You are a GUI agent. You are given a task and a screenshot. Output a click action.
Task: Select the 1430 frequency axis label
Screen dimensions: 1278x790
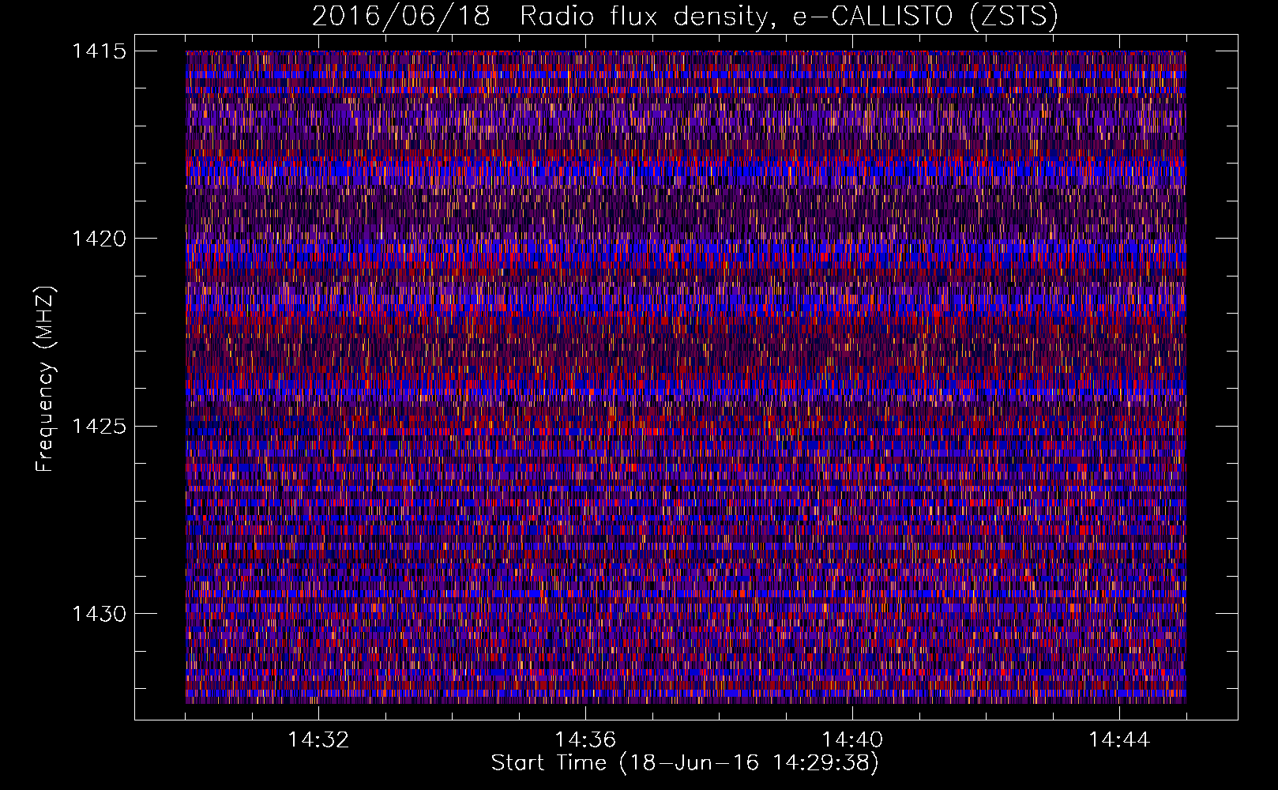point(99,614)
